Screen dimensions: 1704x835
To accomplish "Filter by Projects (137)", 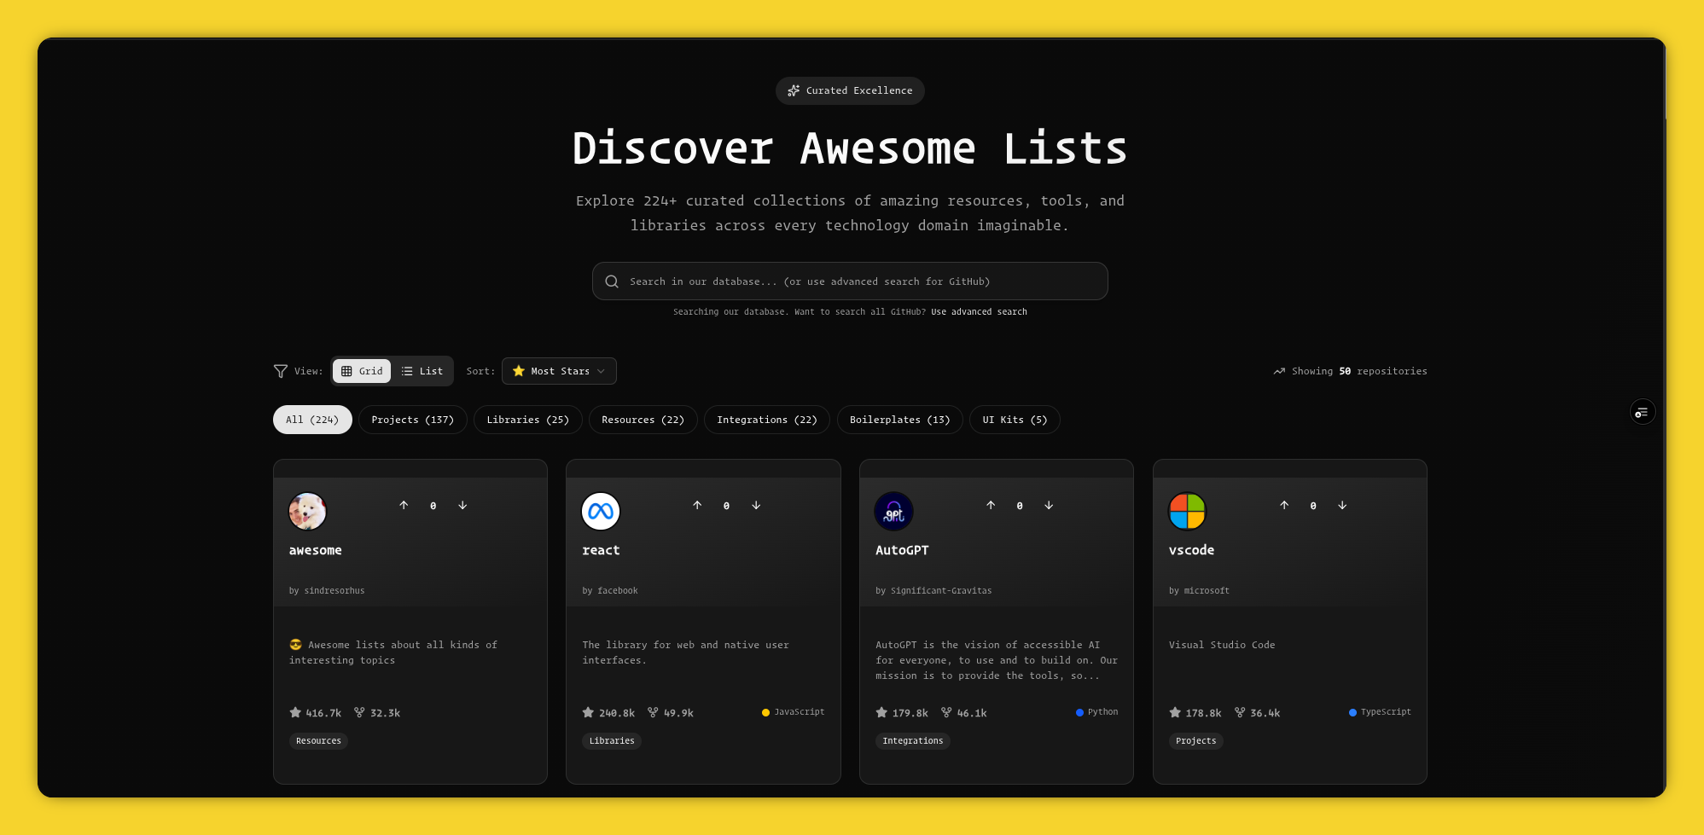I will pos(413,420).
